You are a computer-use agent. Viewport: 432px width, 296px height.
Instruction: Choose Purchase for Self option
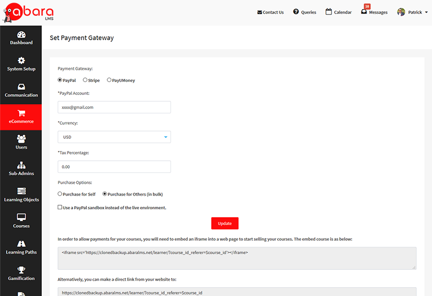[x=60, y=194]
